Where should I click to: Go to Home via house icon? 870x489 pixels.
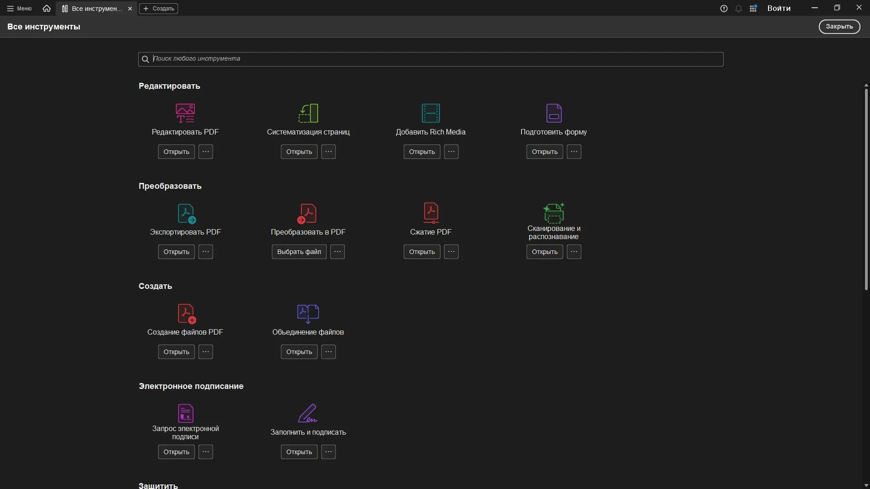coord(47,9)
